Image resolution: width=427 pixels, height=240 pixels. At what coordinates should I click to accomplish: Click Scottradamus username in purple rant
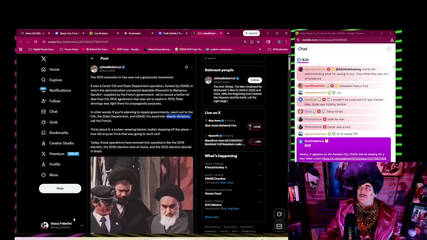coord(314,141)
